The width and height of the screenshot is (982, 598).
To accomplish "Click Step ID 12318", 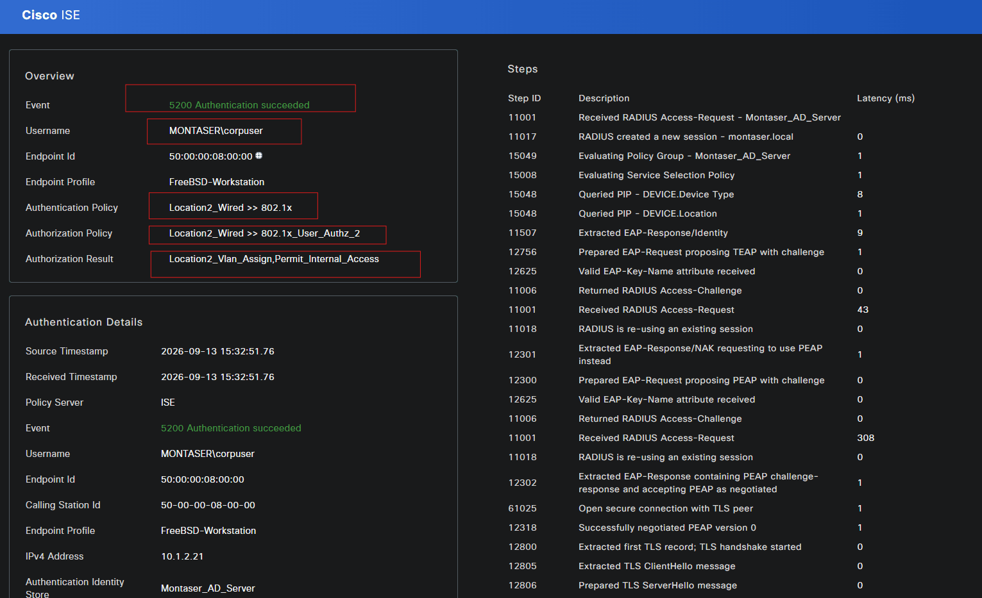I will [x=522, y=527].
